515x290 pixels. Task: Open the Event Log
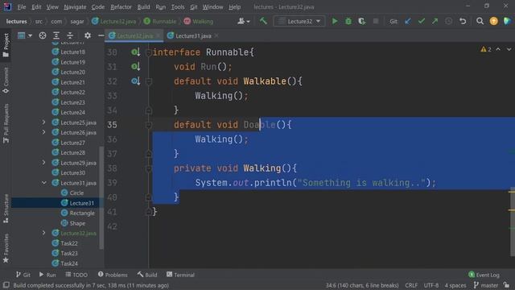[484, 275]
